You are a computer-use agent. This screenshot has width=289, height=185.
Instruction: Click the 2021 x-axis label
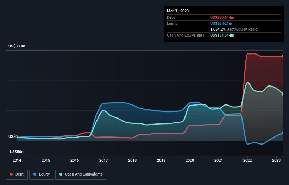(x=219, y=160)
